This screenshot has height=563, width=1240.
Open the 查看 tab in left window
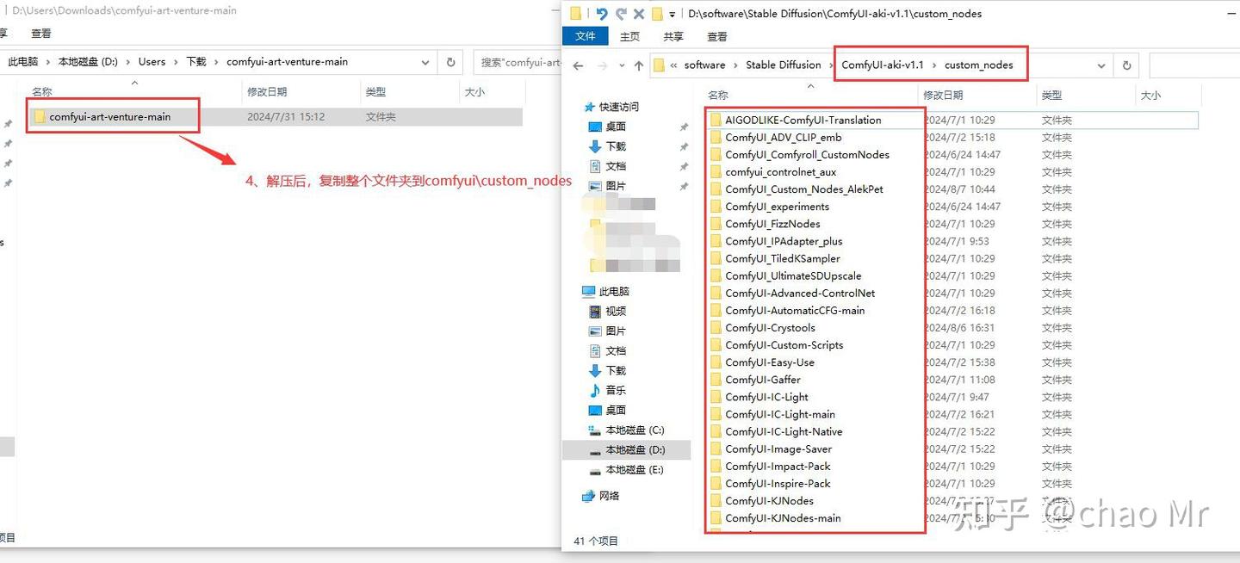(x=41, y=33)
